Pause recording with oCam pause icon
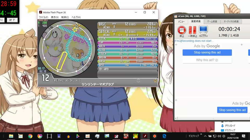 coord(192,30)
